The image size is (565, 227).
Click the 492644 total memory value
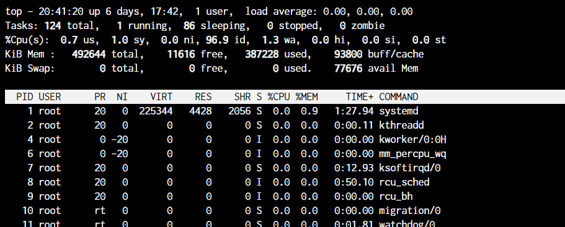[x=89, y=54]
